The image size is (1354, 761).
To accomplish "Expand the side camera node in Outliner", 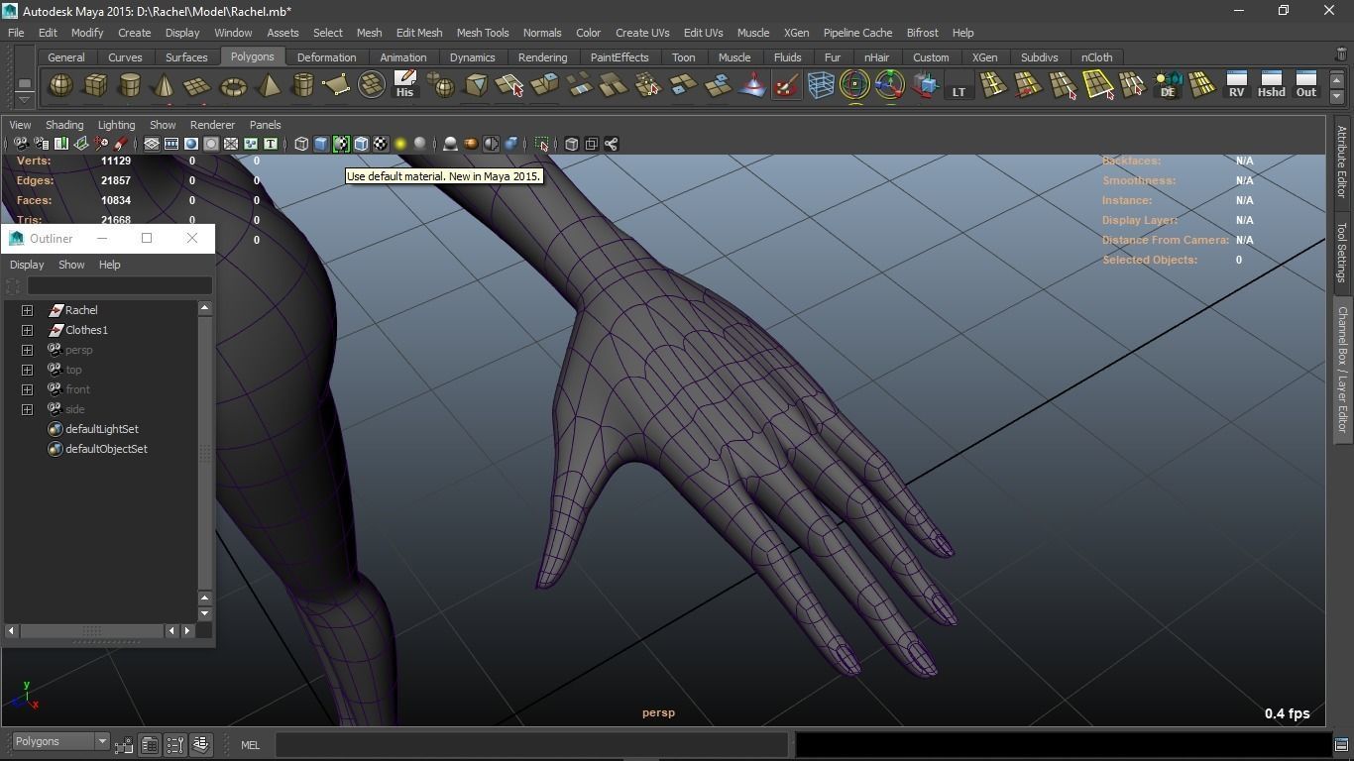I will [27, 409].
